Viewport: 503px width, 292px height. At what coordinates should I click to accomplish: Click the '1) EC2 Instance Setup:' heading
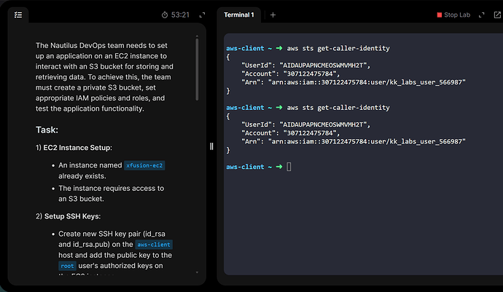point(74,148)
